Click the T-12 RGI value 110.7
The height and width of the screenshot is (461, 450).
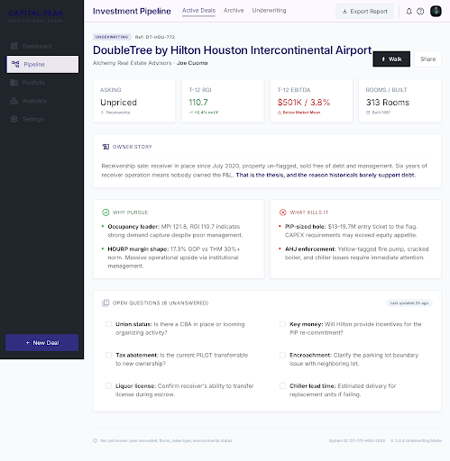(198, 103)
